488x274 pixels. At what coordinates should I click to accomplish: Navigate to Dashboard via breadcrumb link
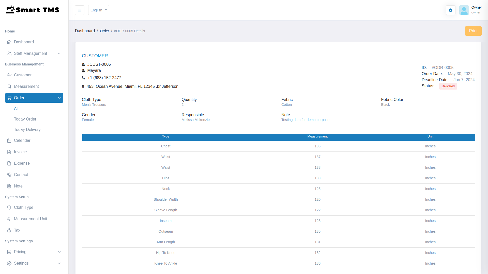coord(85,31)
